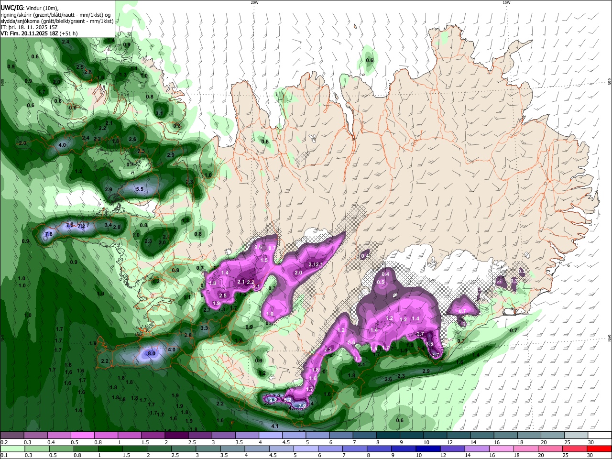Select the 5.2 value in the southern purple area
This screenshot has height=459, width=612.
click(287, 399)
